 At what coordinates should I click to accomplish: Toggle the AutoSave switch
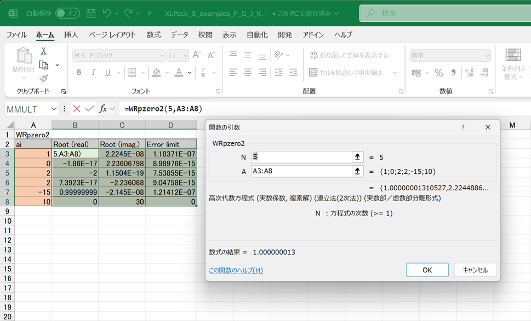67,14
